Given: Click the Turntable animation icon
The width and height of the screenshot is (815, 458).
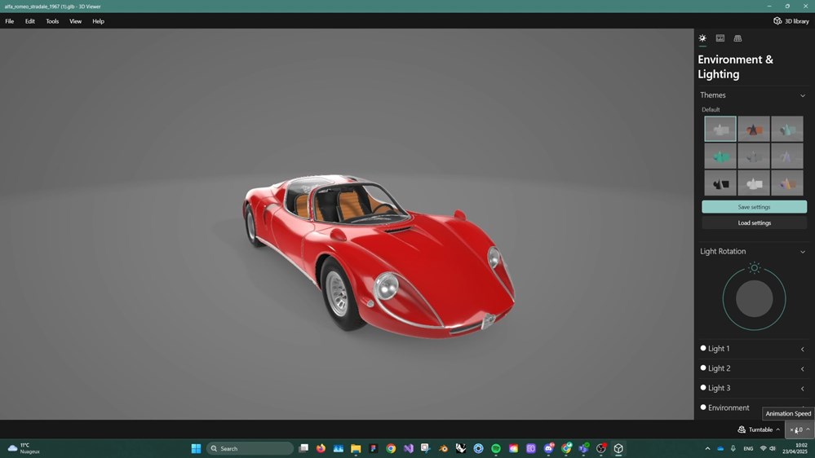Looking at the screenshot, I should (x=742, y=429).
